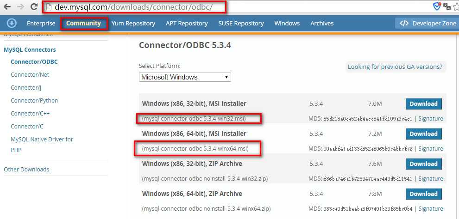Open the Enterprise tab
This screenshot has width=459, height=219.
[41, 24]
